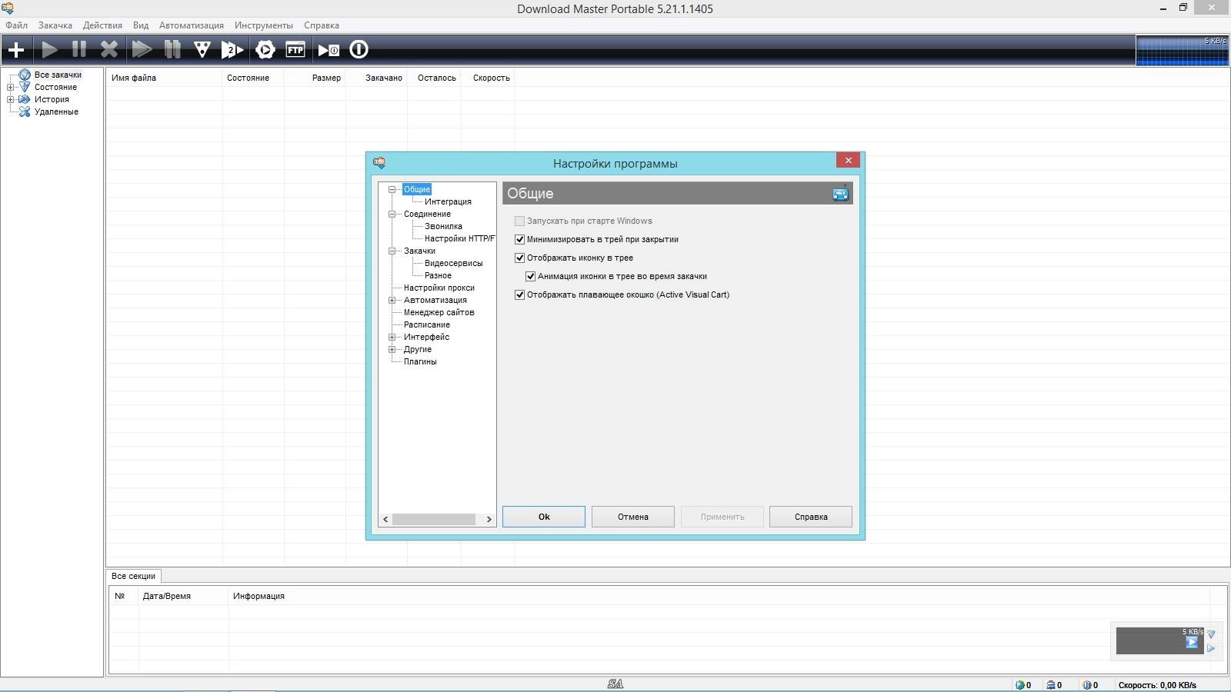
Task: Toggle 'Отображать плавающее окошко' checkbox
Action: pos(519,294)
